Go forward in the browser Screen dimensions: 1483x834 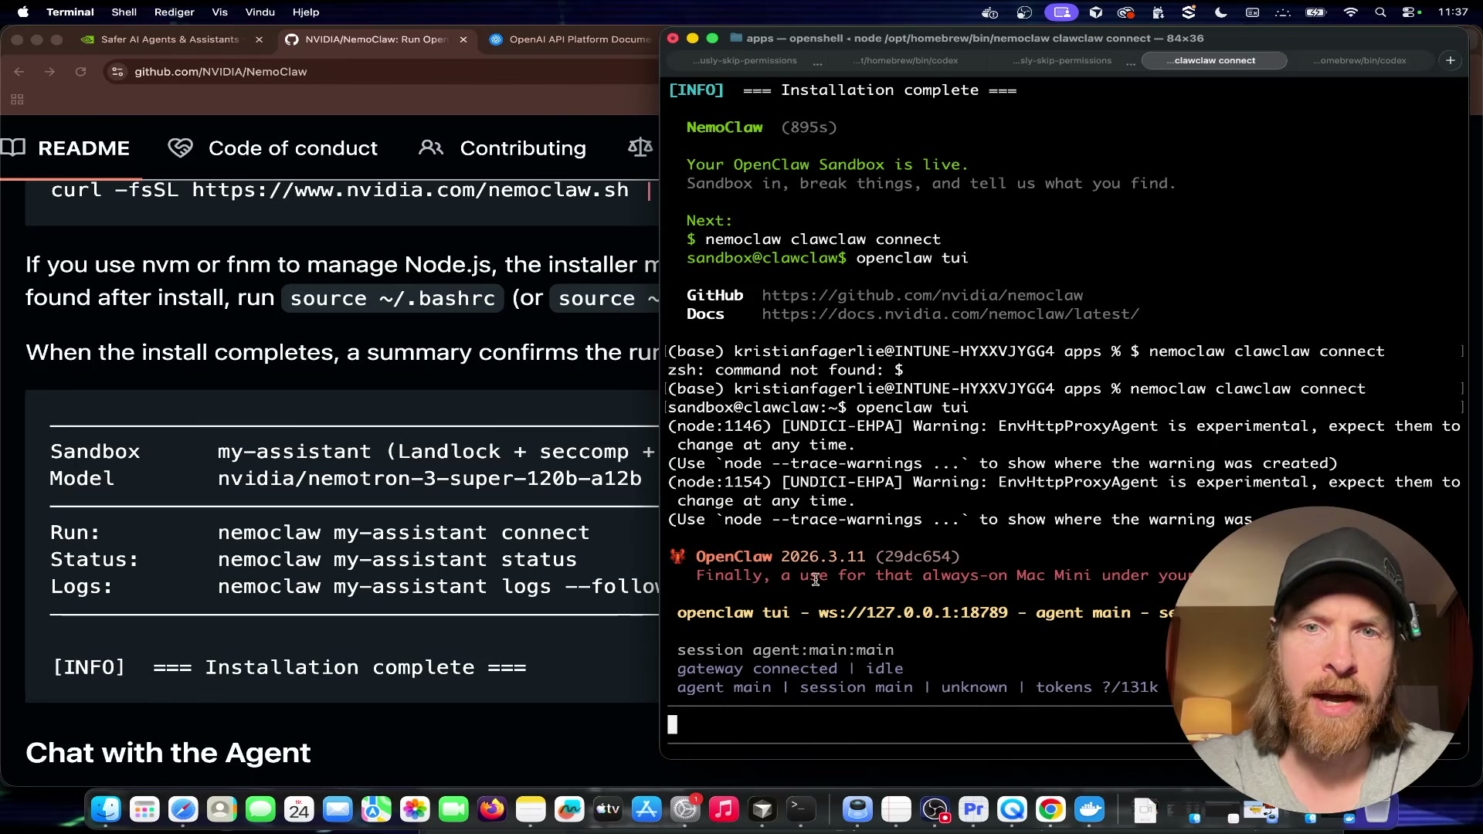click(x=49, y=72)
